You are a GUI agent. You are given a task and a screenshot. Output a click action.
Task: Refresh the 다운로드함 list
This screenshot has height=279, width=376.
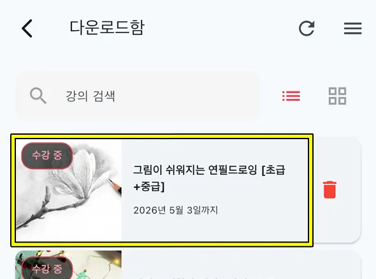307,28
